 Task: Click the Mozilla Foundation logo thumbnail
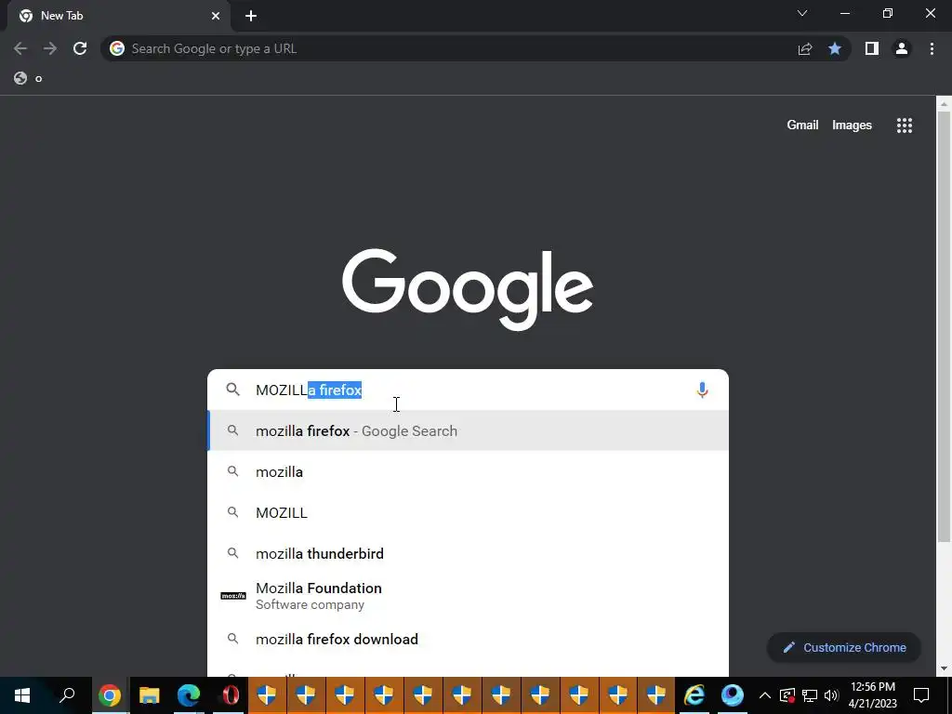[233, 596]
